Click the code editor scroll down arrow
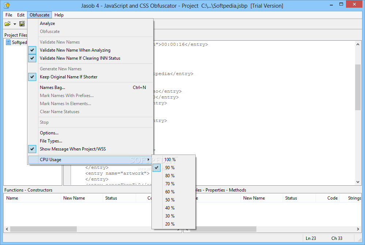The image size is (365, 245). tap(358, 182)
